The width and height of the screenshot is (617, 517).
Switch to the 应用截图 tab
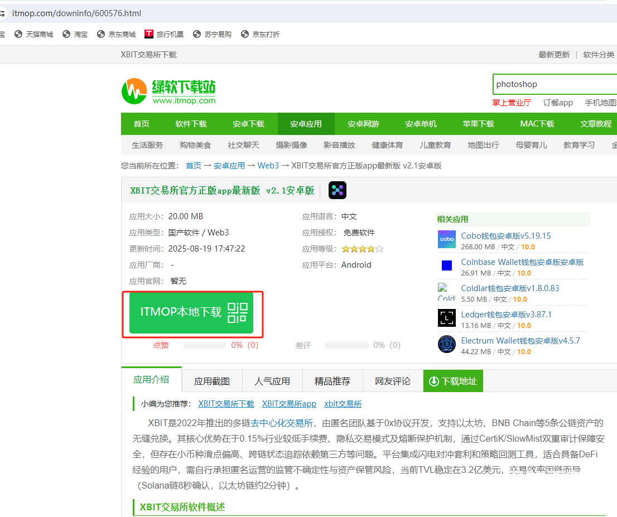[x=212, y=381]
